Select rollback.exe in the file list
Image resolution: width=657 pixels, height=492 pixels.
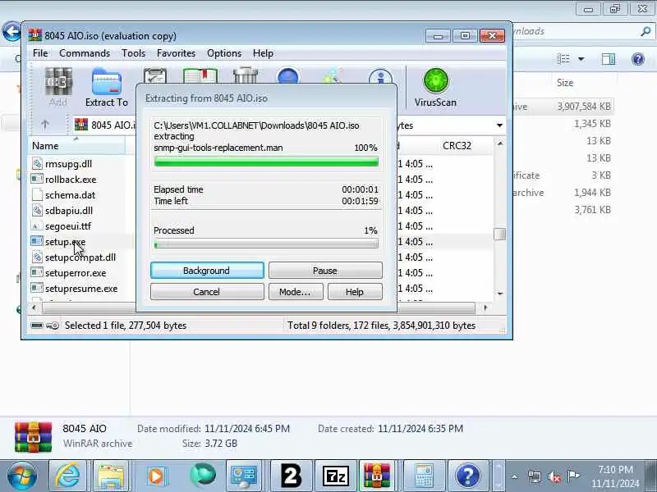point(64,179)
